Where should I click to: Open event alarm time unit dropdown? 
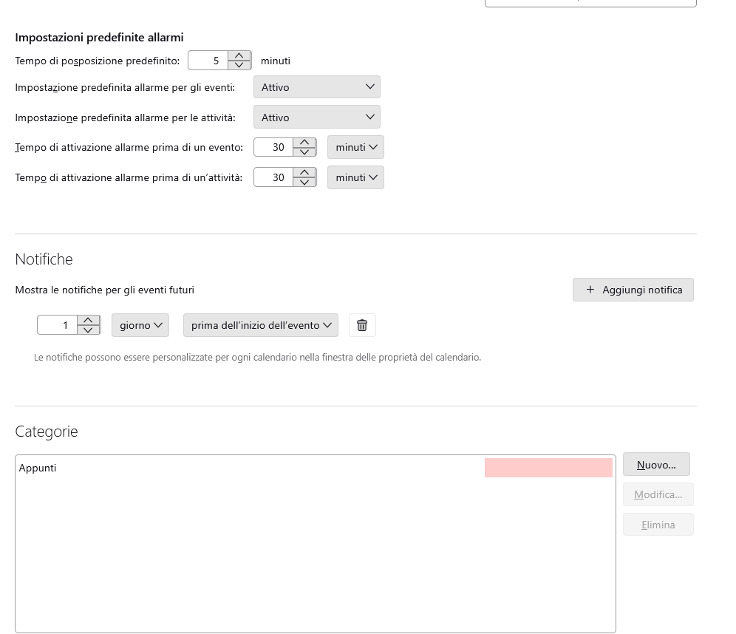(x=355, y=148)
